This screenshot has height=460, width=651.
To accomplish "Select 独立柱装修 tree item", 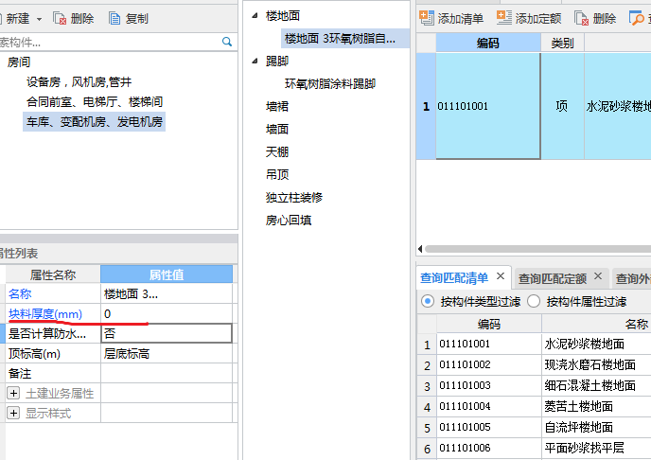I will coord(294,197).
